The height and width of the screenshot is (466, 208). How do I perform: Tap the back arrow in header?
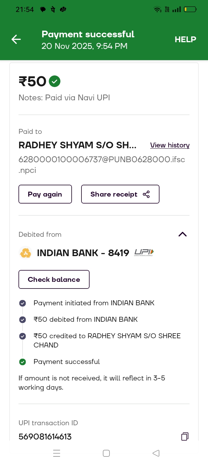[16, 39]
